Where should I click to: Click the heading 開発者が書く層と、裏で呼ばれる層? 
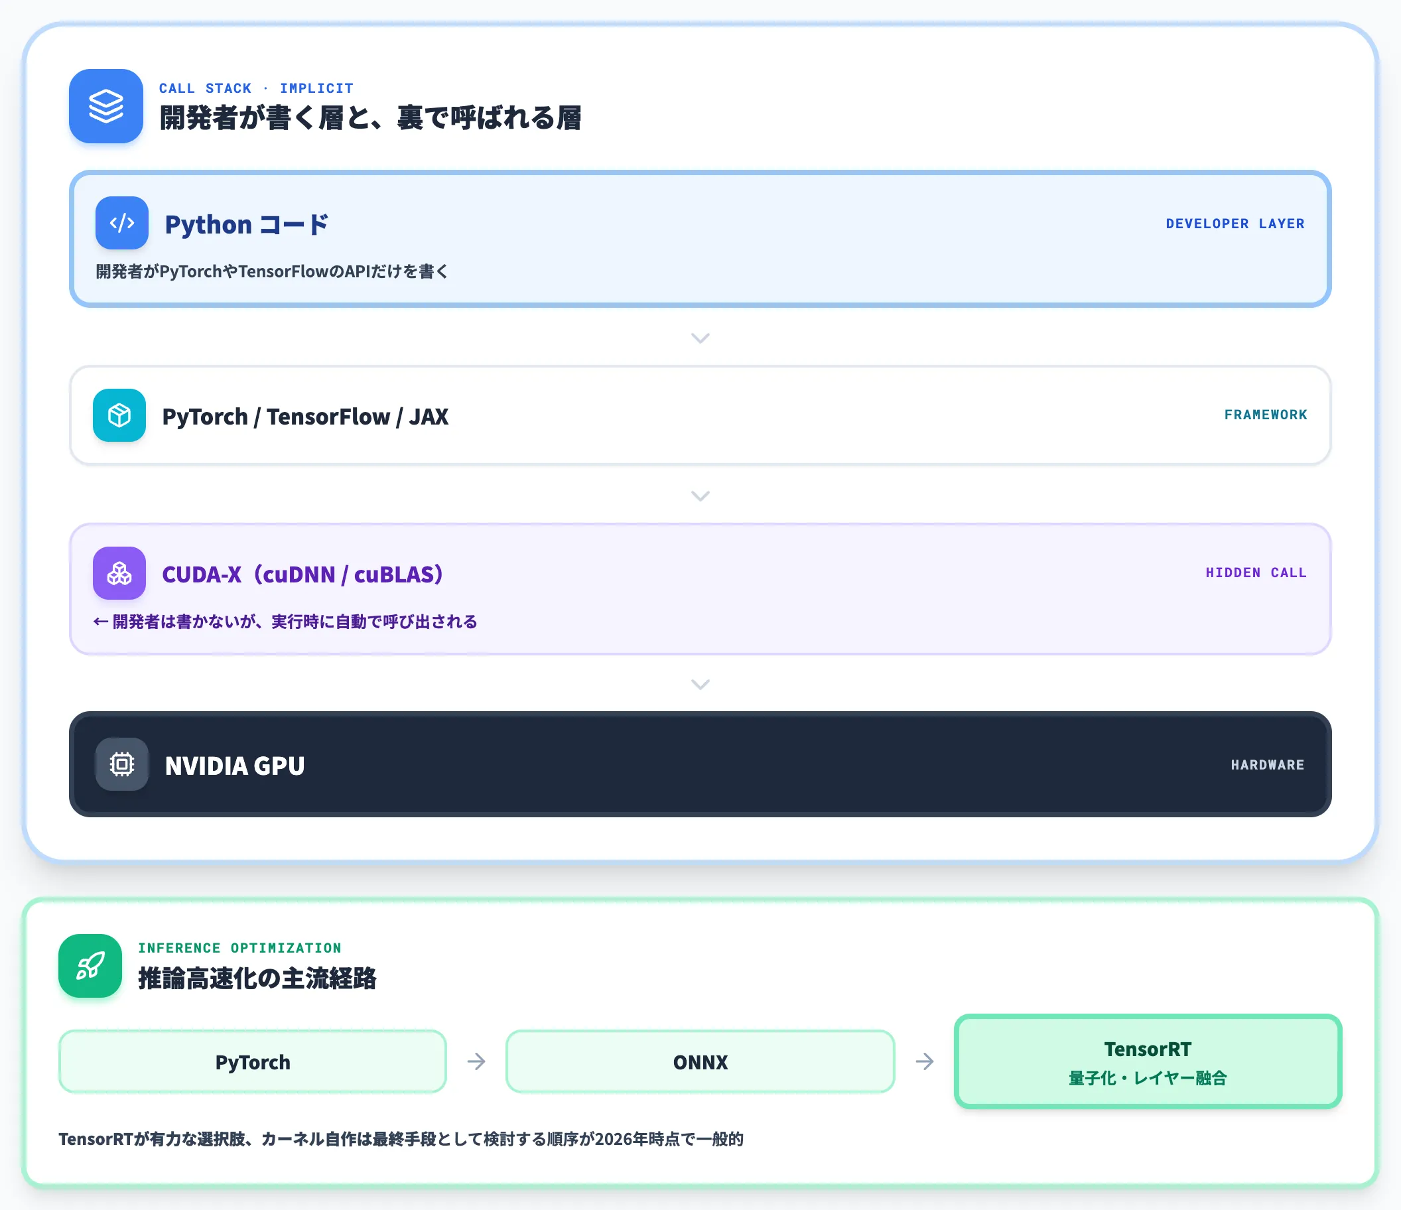coord(371,117)
